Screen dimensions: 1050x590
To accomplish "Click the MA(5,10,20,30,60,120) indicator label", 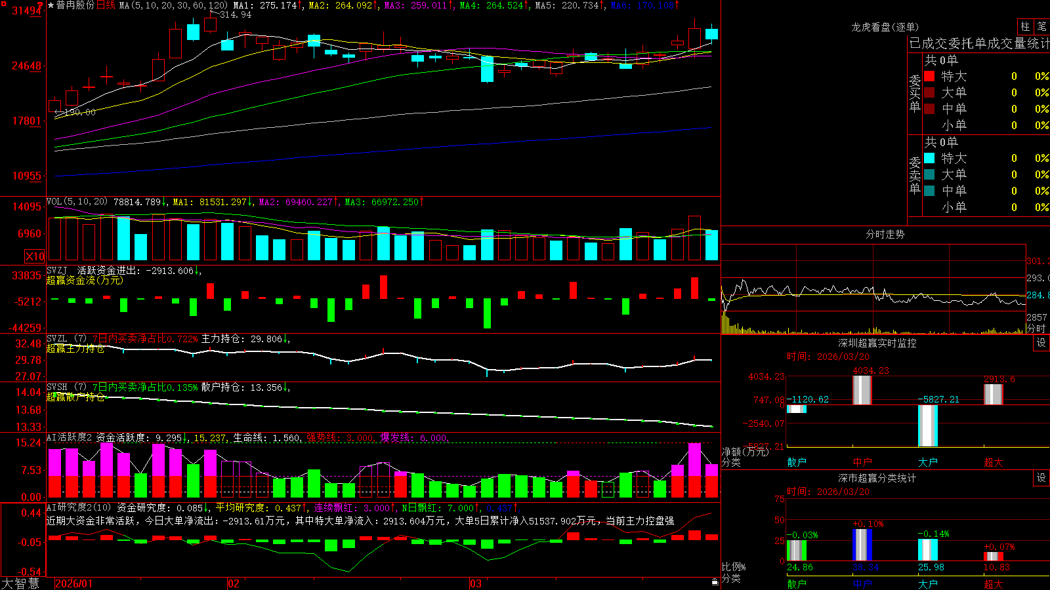I will point(173,5).
